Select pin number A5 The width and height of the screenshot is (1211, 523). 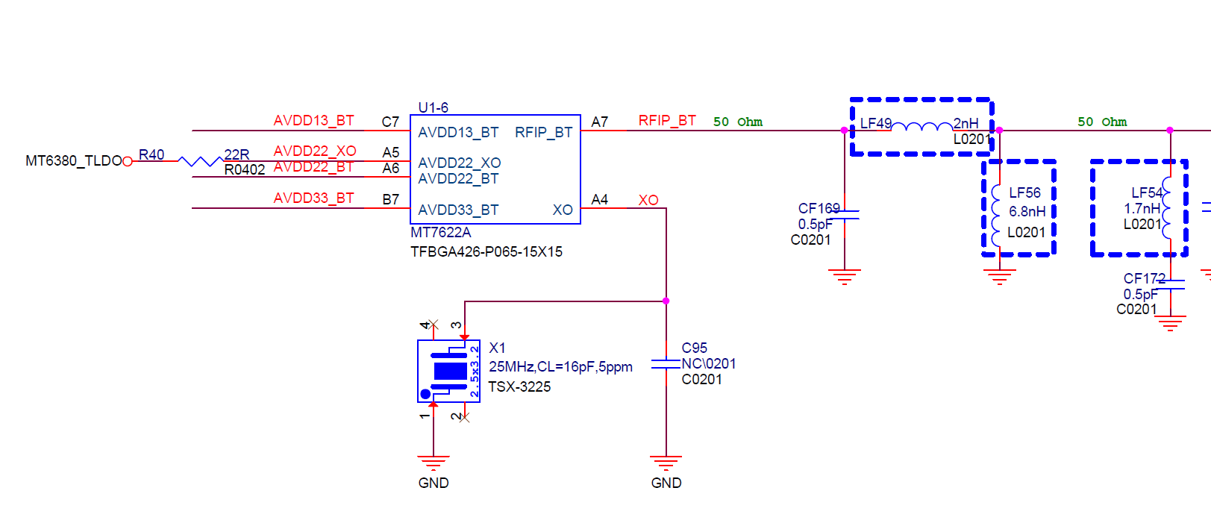(391, 152)
